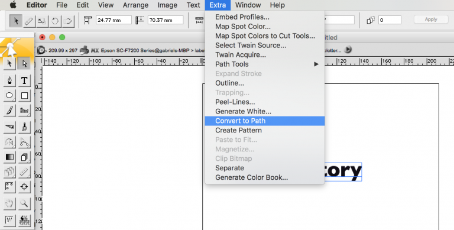Click the rotate icon in options bar
This screenshot has height=230, width=454.
coord(55,21)
